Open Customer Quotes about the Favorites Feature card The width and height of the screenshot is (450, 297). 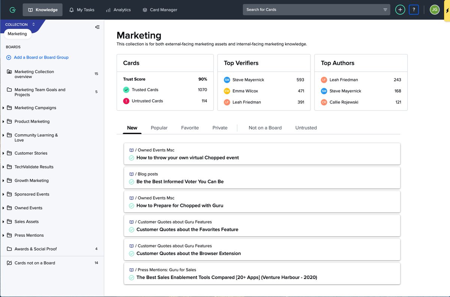tap(262, 226)
